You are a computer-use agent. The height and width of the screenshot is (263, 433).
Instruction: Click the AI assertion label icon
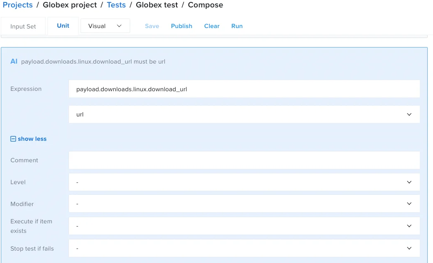pos(14,62)
